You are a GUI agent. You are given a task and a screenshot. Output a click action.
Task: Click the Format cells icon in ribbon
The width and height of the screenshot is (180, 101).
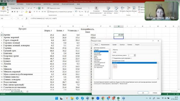[134, 8]
